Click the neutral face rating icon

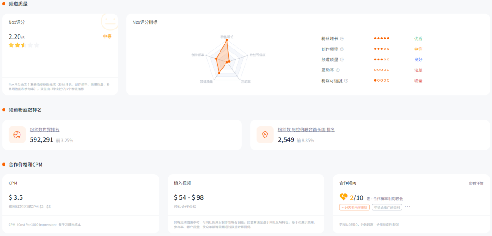tap(109, 21)
